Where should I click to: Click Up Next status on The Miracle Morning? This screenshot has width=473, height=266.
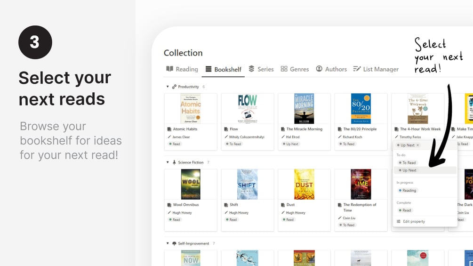coord(290,144)
